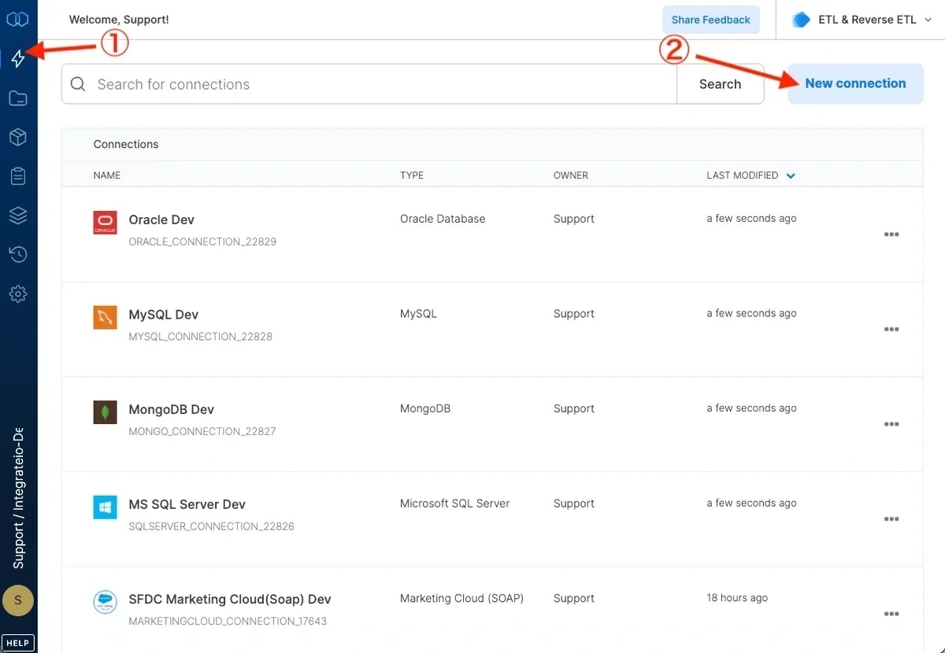Open more options for SFDC Marketing Cloud row

click(891, 614)
